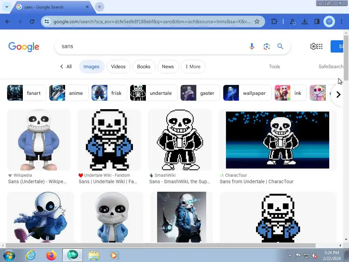This screenshot has width=349, height=262.
Task: Open the tab search dropdown arrow
Action: [7, 7]
